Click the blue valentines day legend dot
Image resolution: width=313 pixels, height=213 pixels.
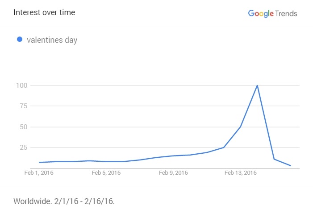pyautogui.click(x=20, y=39)
